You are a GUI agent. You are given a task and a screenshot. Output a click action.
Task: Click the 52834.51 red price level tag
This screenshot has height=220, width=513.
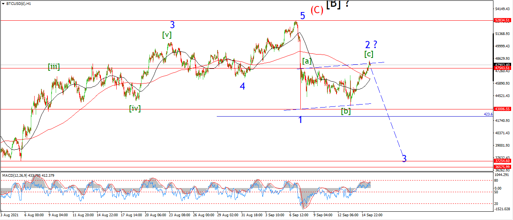tap(503, 20)
